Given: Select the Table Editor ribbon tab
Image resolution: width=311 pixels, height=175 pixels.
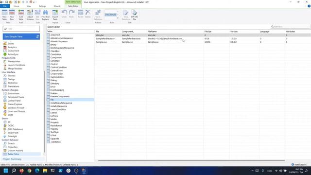Looking at the screenshot, I should [73, 6].
